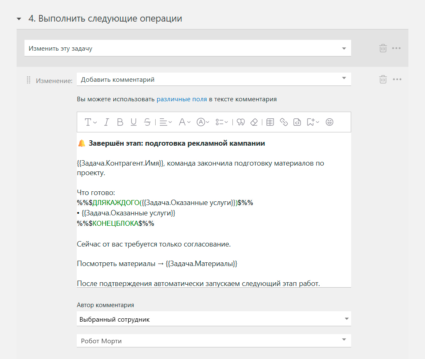Toggle italic formatting
Viewport: 425px width, 359px height.
point(107,122)
